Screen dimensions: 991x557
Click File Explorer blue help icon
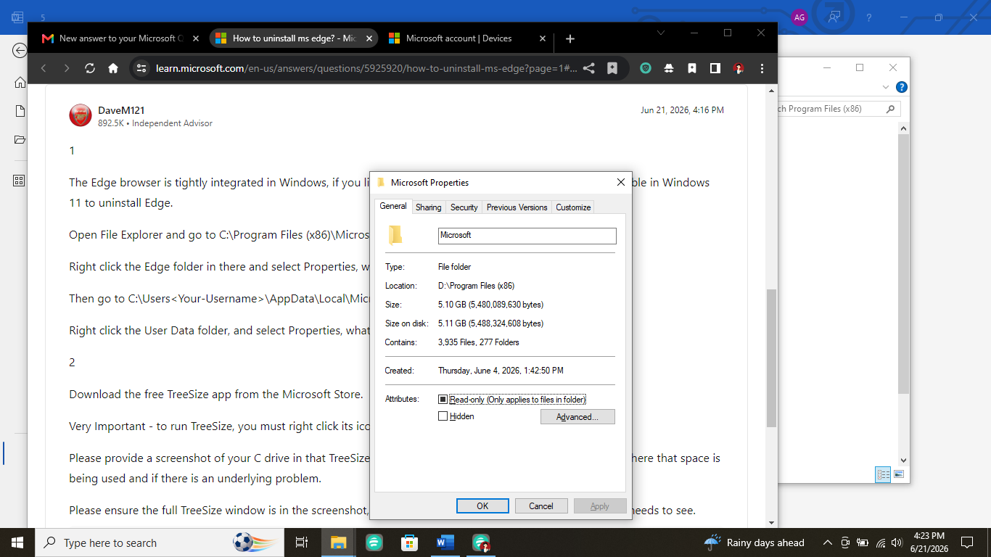(902, 87)
